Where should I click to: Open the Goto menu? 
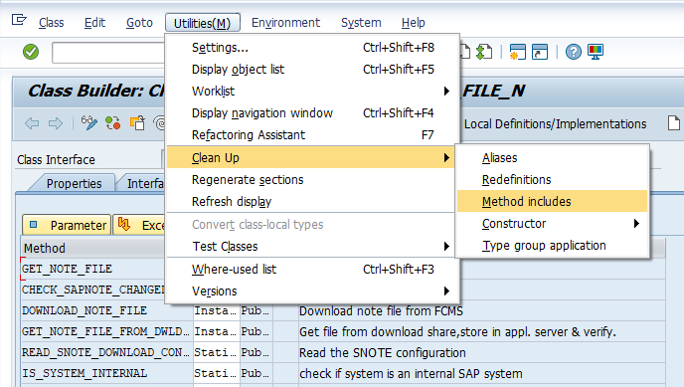[x=139, y=23]
